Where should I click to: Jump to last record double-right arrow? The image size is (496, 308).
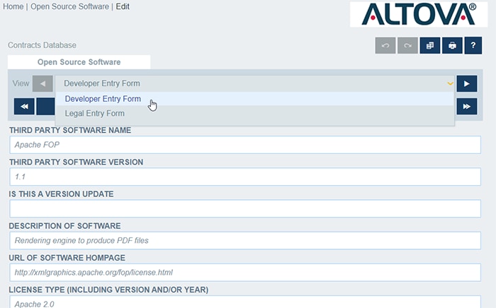(466, 106)
